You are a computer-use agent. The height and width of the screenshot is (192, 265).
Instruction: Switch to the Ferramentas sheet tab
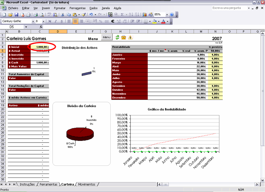[x=48, y=184]
